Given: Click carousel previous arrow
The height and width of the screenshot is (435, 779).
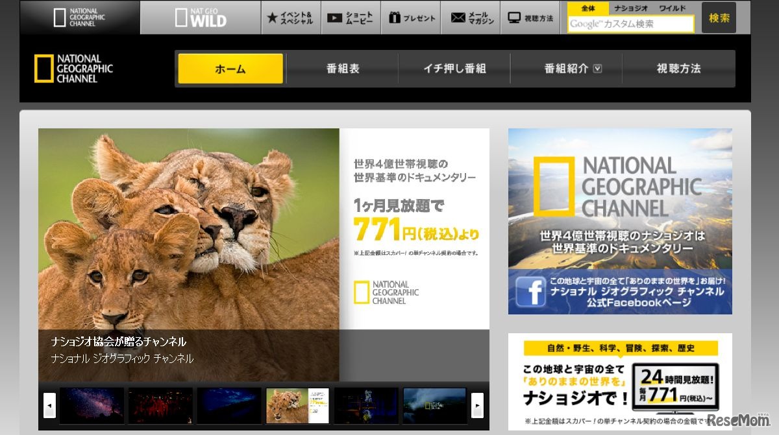Looking at the screenshot, I should coord(49,405).
